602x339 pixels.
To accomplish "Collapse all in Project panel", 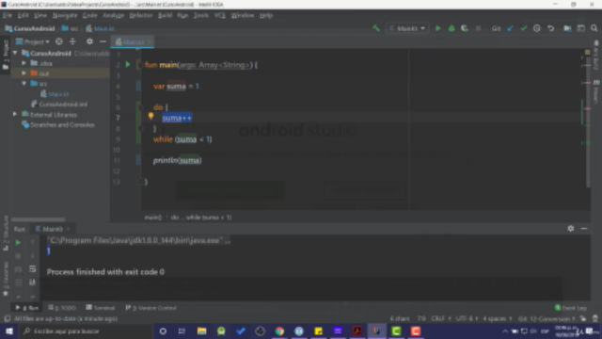I will 72,41.
